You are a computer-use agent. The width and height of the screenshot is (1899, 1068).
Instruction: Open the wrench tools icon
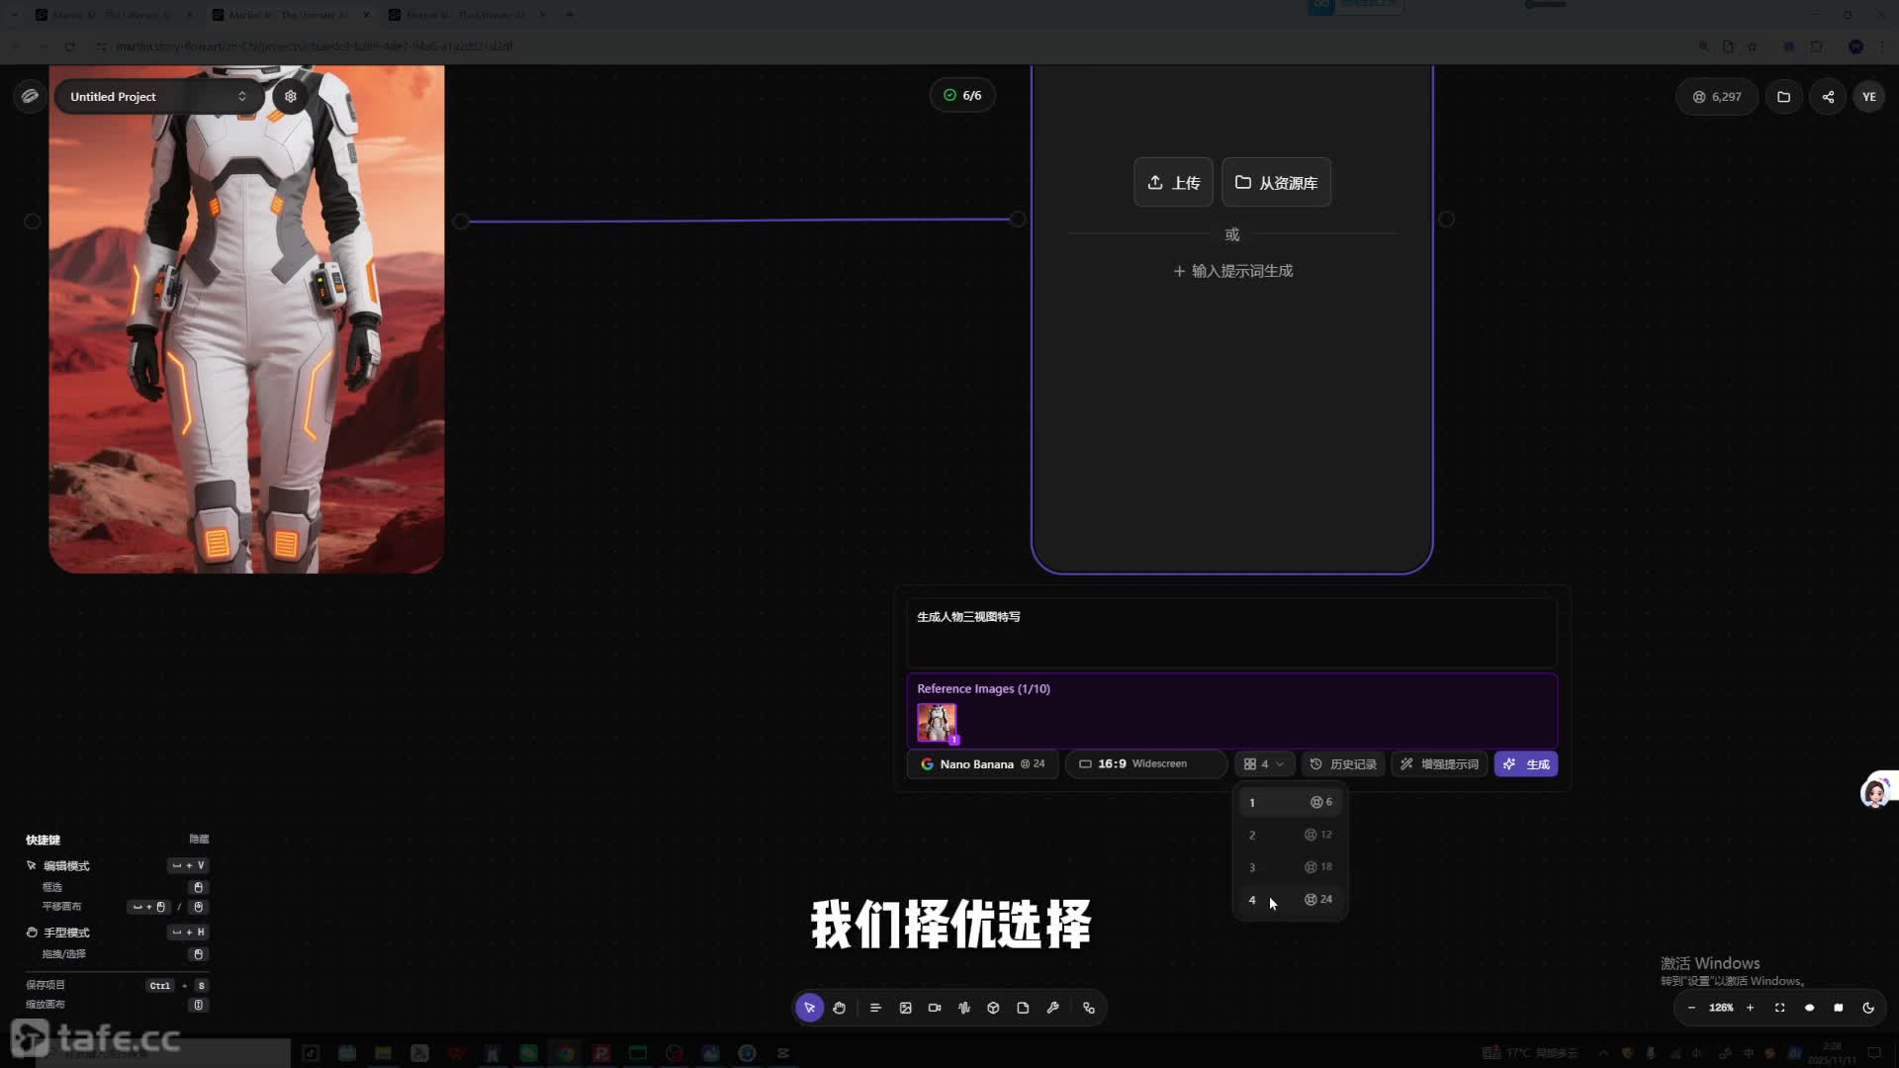click(1052, 1008)
